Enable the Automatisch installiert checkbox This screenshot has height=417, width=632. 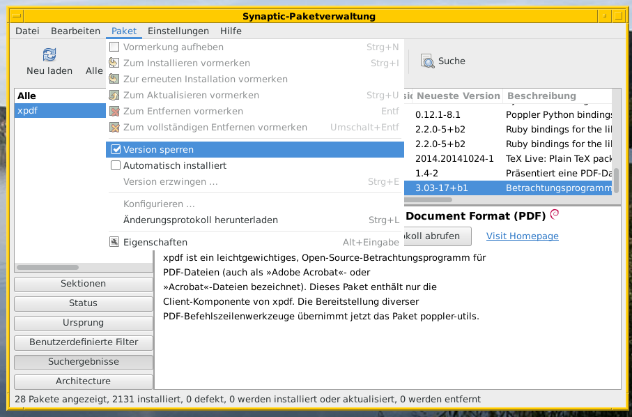coord(114,165)
